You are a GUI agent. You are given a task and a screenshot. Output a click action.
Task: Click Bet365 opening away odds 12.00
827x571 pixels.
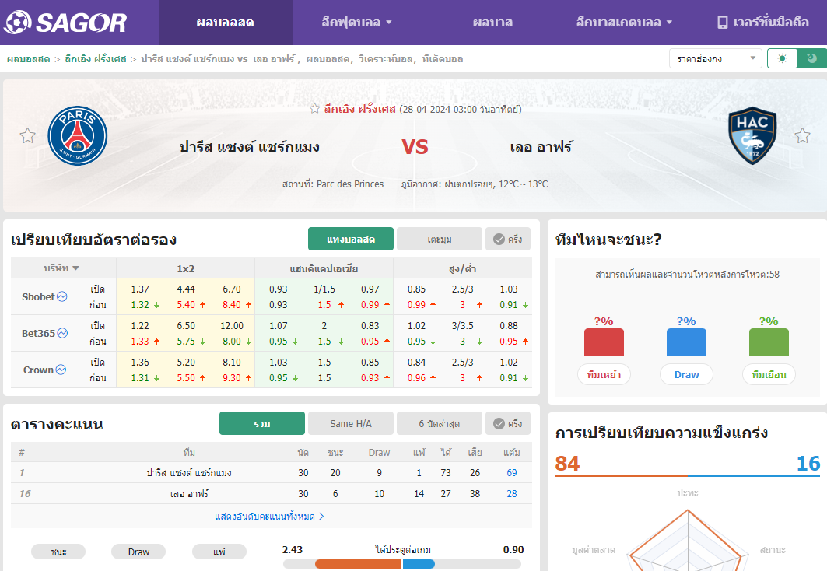[x=232, y=326]
